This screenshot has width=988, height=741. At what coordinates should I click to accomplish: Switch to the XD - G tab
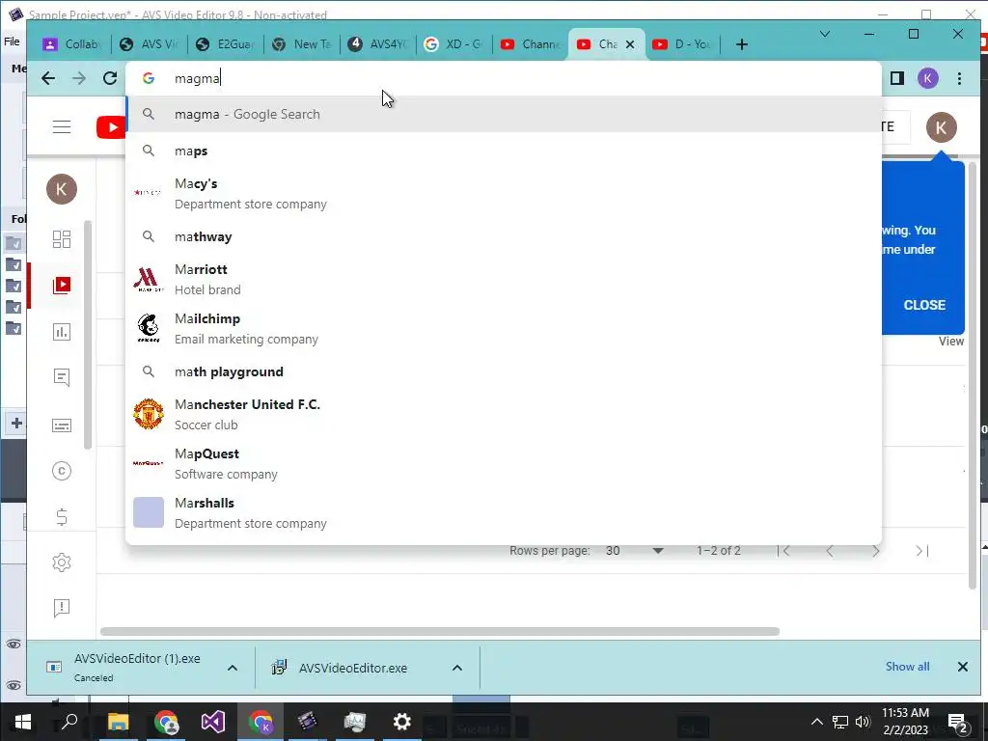(x=454, y=44)
